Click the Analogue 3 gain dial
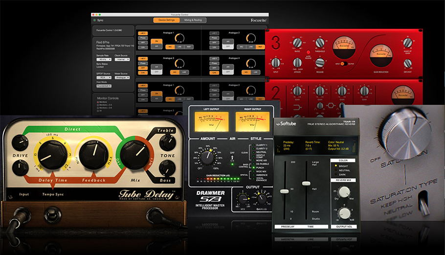 point(179,63)
